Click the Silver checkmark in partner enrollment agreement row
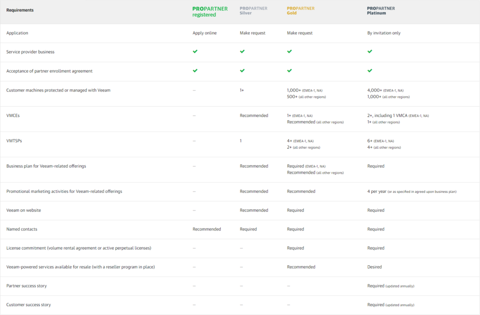 [x=242, y=70]
